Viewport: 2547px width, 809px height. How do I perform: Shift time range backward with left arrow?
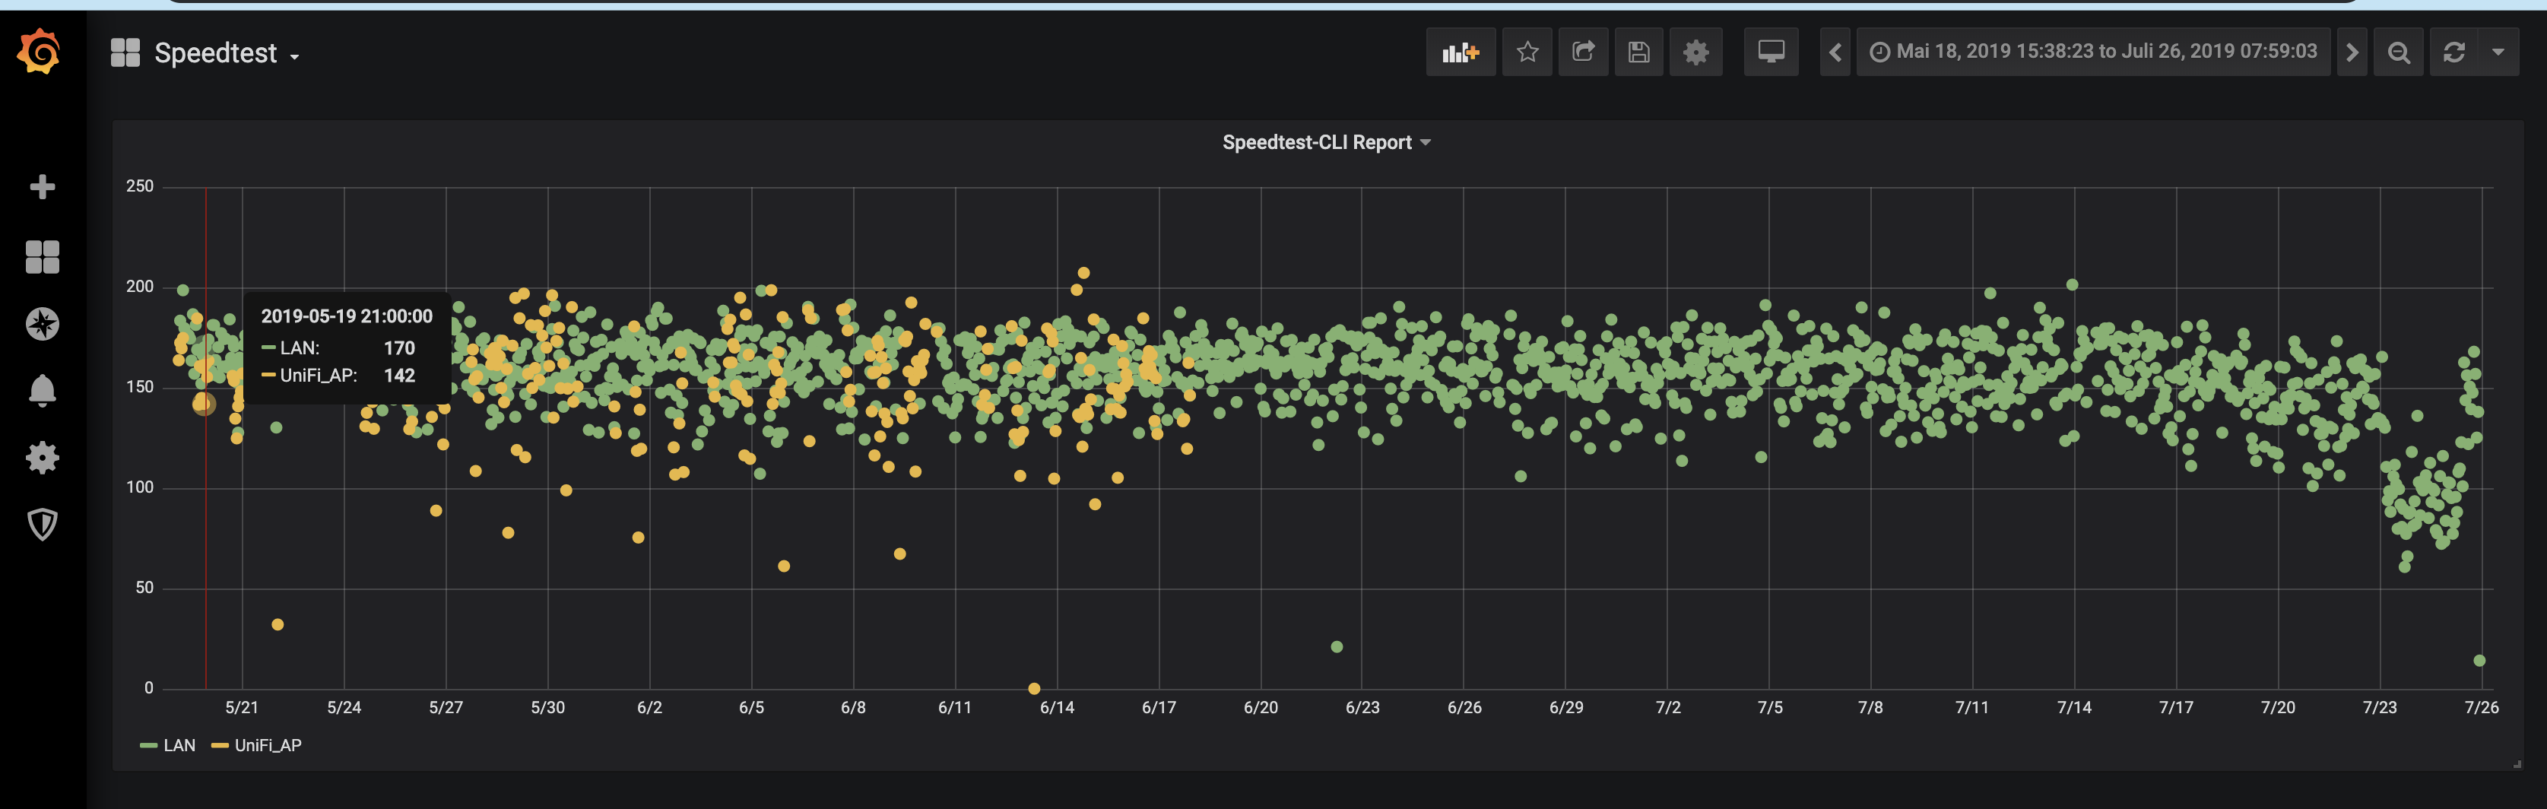1835,52
